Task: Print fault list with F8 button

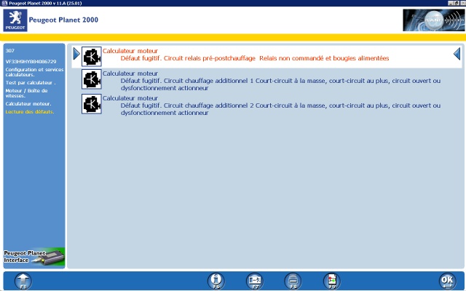Action: (x=293, y=281)
